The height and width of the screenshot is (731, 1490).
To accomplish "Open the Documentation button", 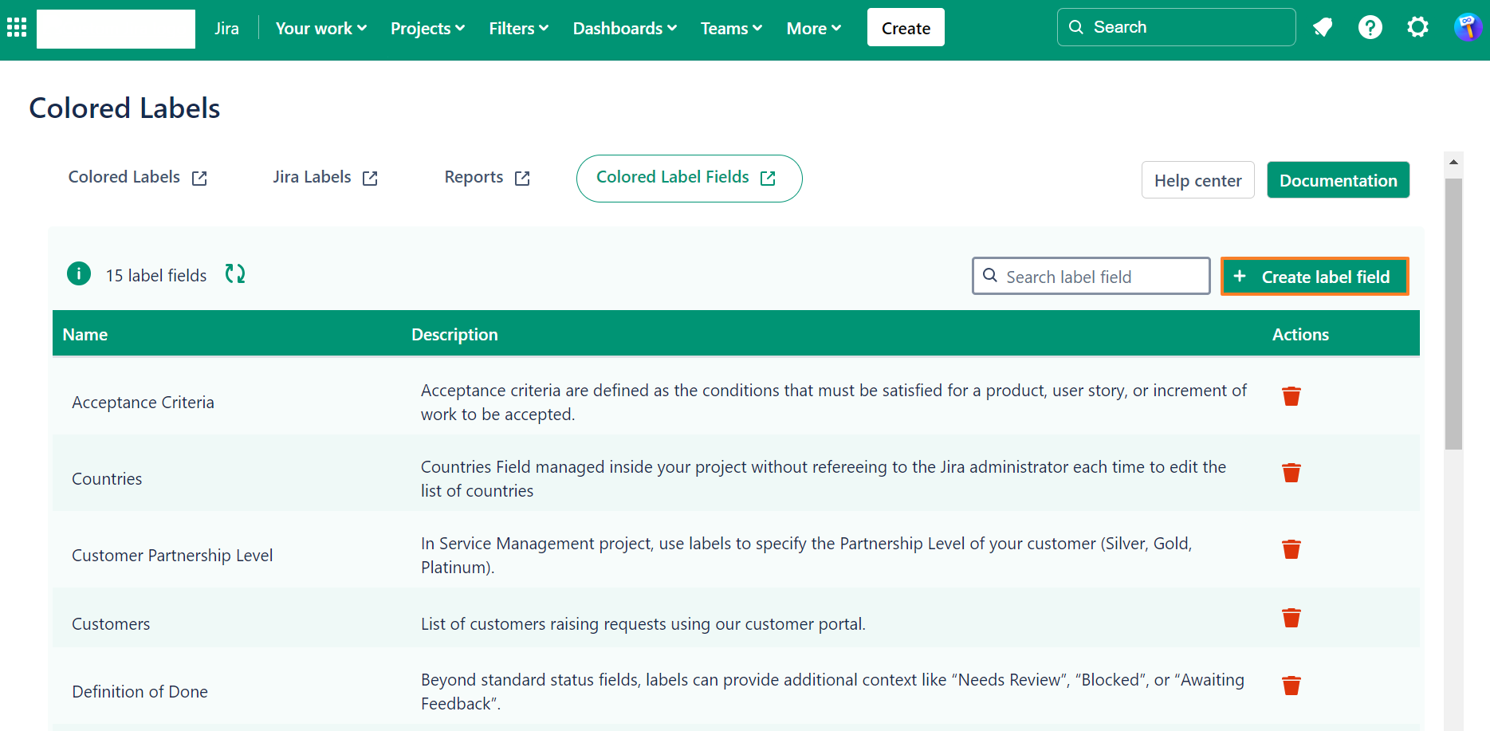I will (x=1338, y=181).
